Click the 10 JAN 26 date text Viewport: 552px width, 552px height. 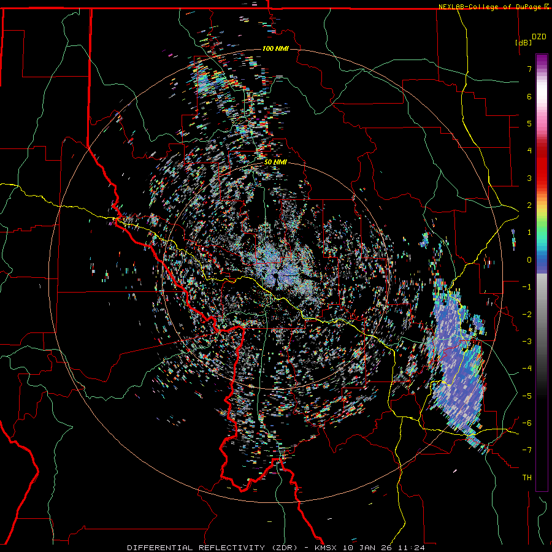pyautogui.click(x=369, y=548)
